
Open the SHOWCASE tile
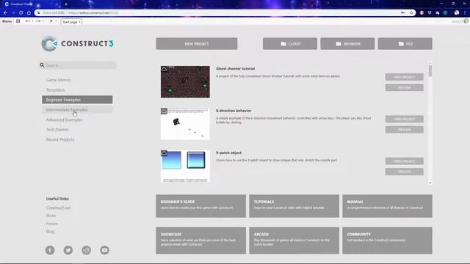coord(200,241)
